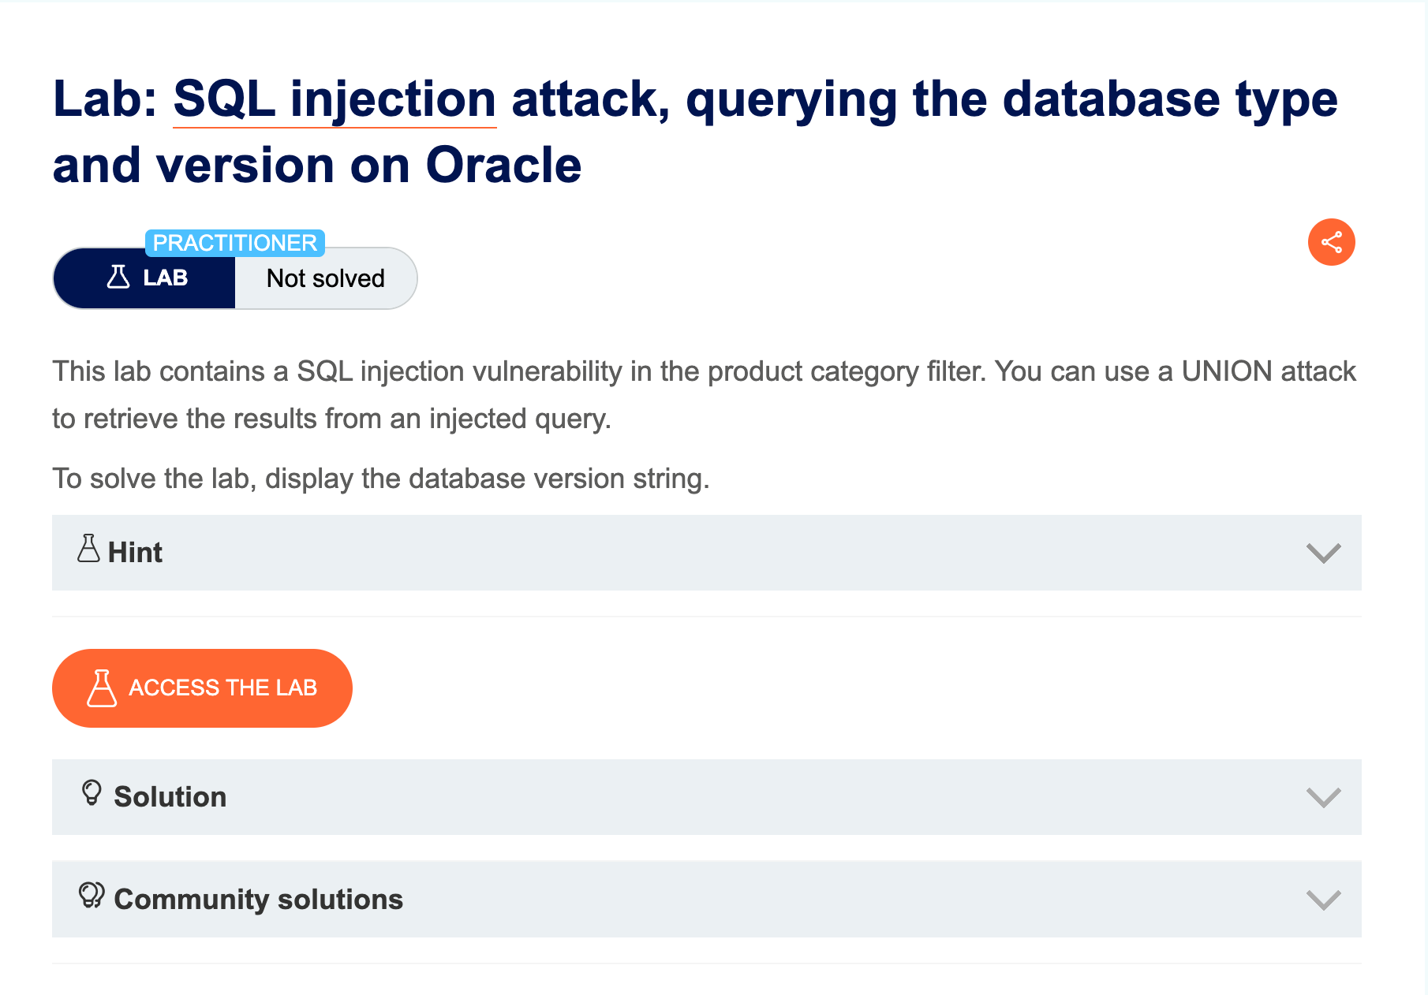Click the lightbulb icon beside Solution
Image resolution: width=1428 pixels, height=995 pixels.
[92, 793]
